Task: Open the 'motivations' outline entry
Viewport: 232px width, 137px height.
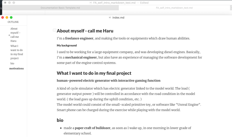Action: [16, 68]
